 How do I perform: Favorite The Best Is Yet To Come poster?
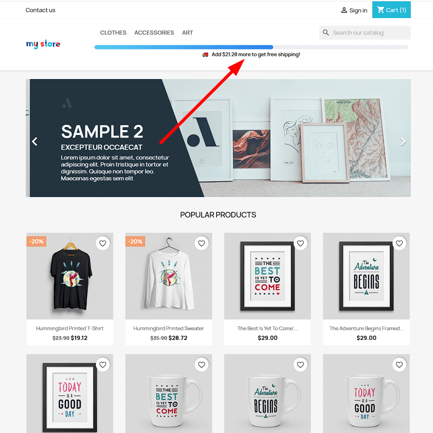[x=301, y=243]
